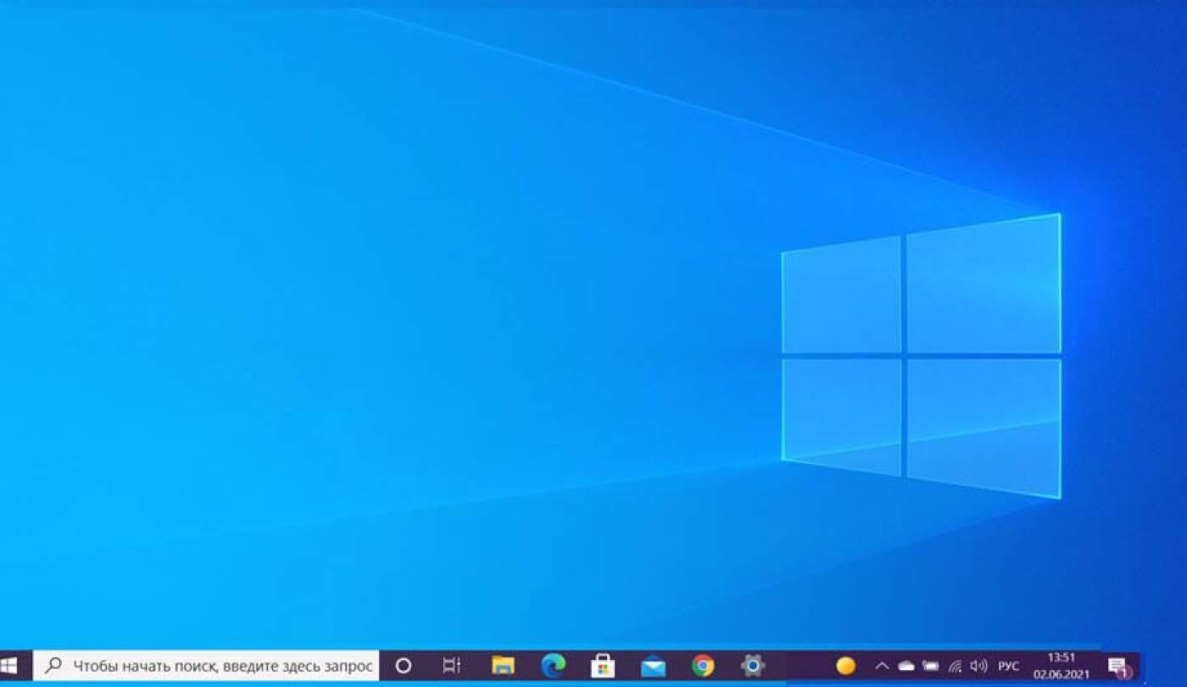1187x687 pixels.
Task: Open the Windows Start menu
Action: 9,666
